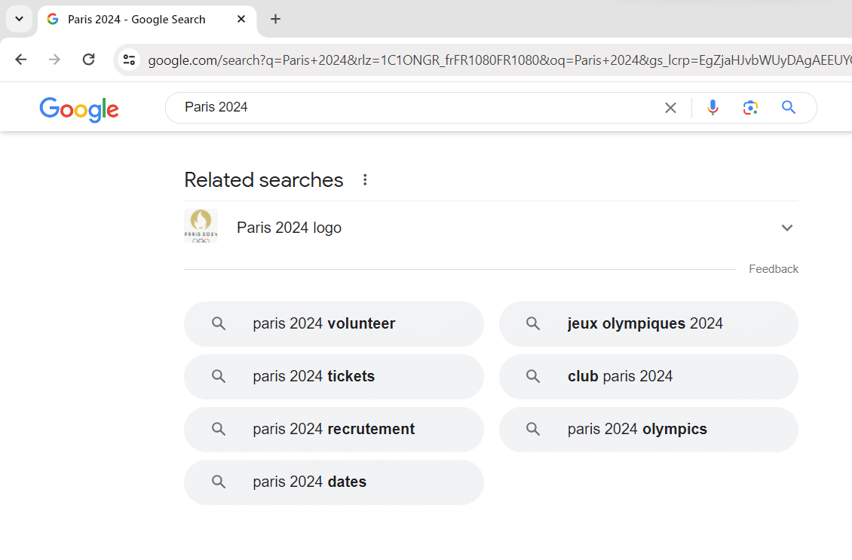Search paris 2024 tickets suggestion
Image resolution: width=852 pixels, height=560 pixels.
pyautogui.click(x=333, y=376)
